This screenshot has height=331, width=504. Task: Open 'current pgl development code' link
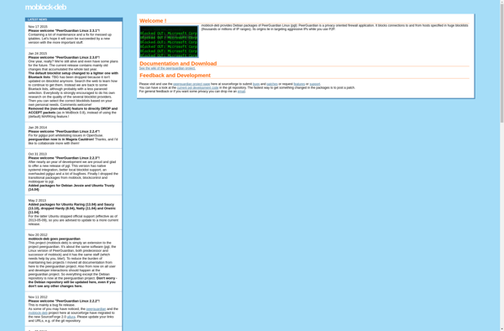(197, 87)
